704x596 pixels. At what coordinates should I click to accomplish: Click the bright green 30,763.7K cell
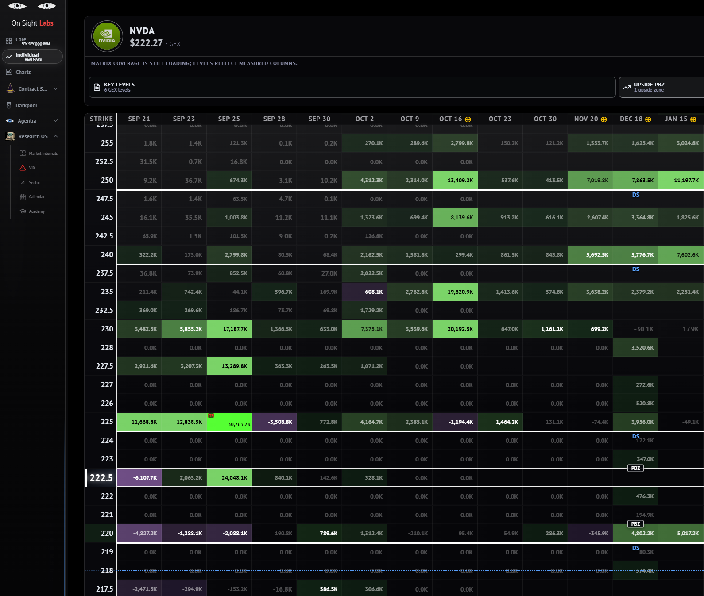coord(229,422)
